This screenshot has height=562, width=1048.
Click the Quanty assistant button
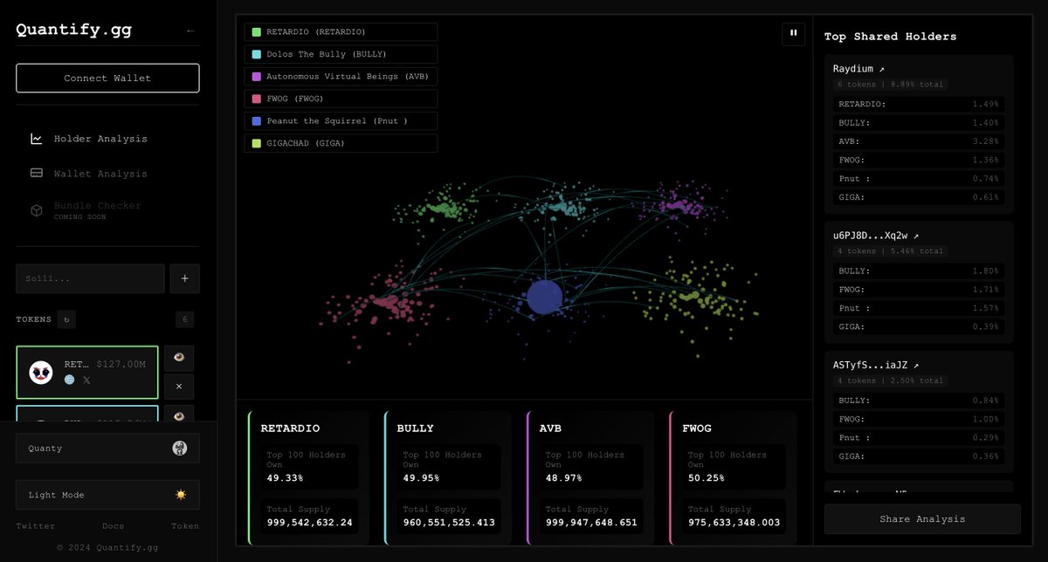tap(107, 448)
